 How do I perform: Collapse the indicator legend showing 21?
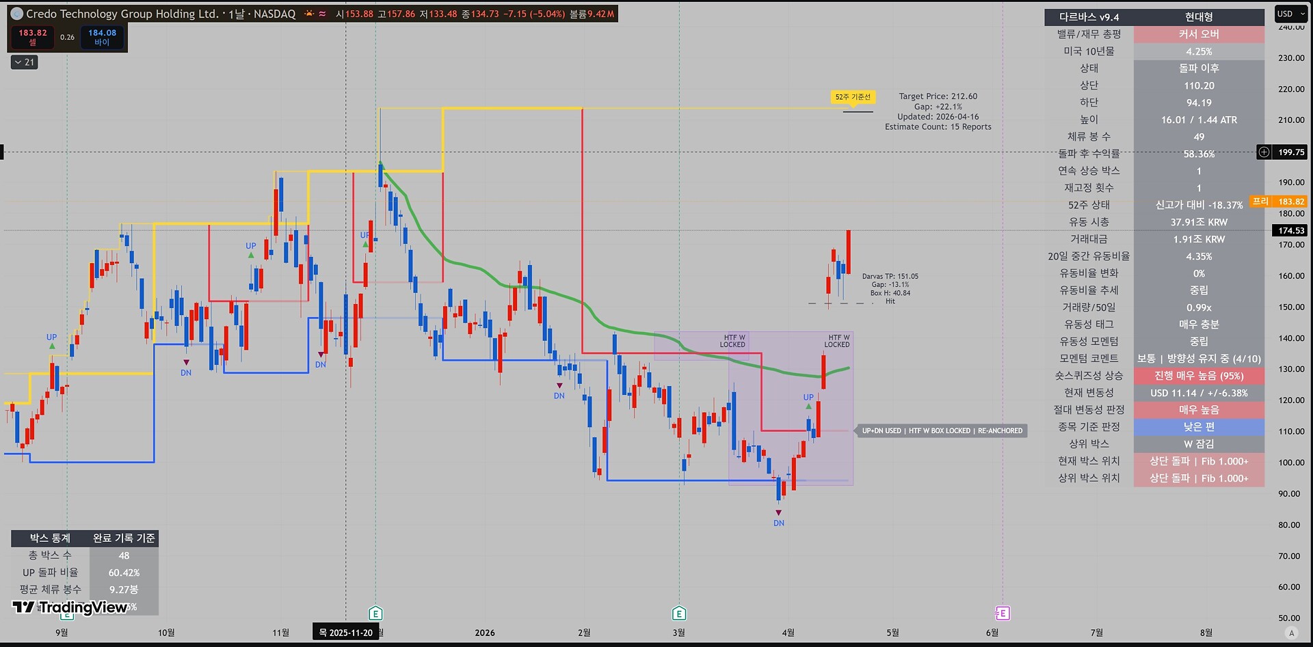pos(25,62)
